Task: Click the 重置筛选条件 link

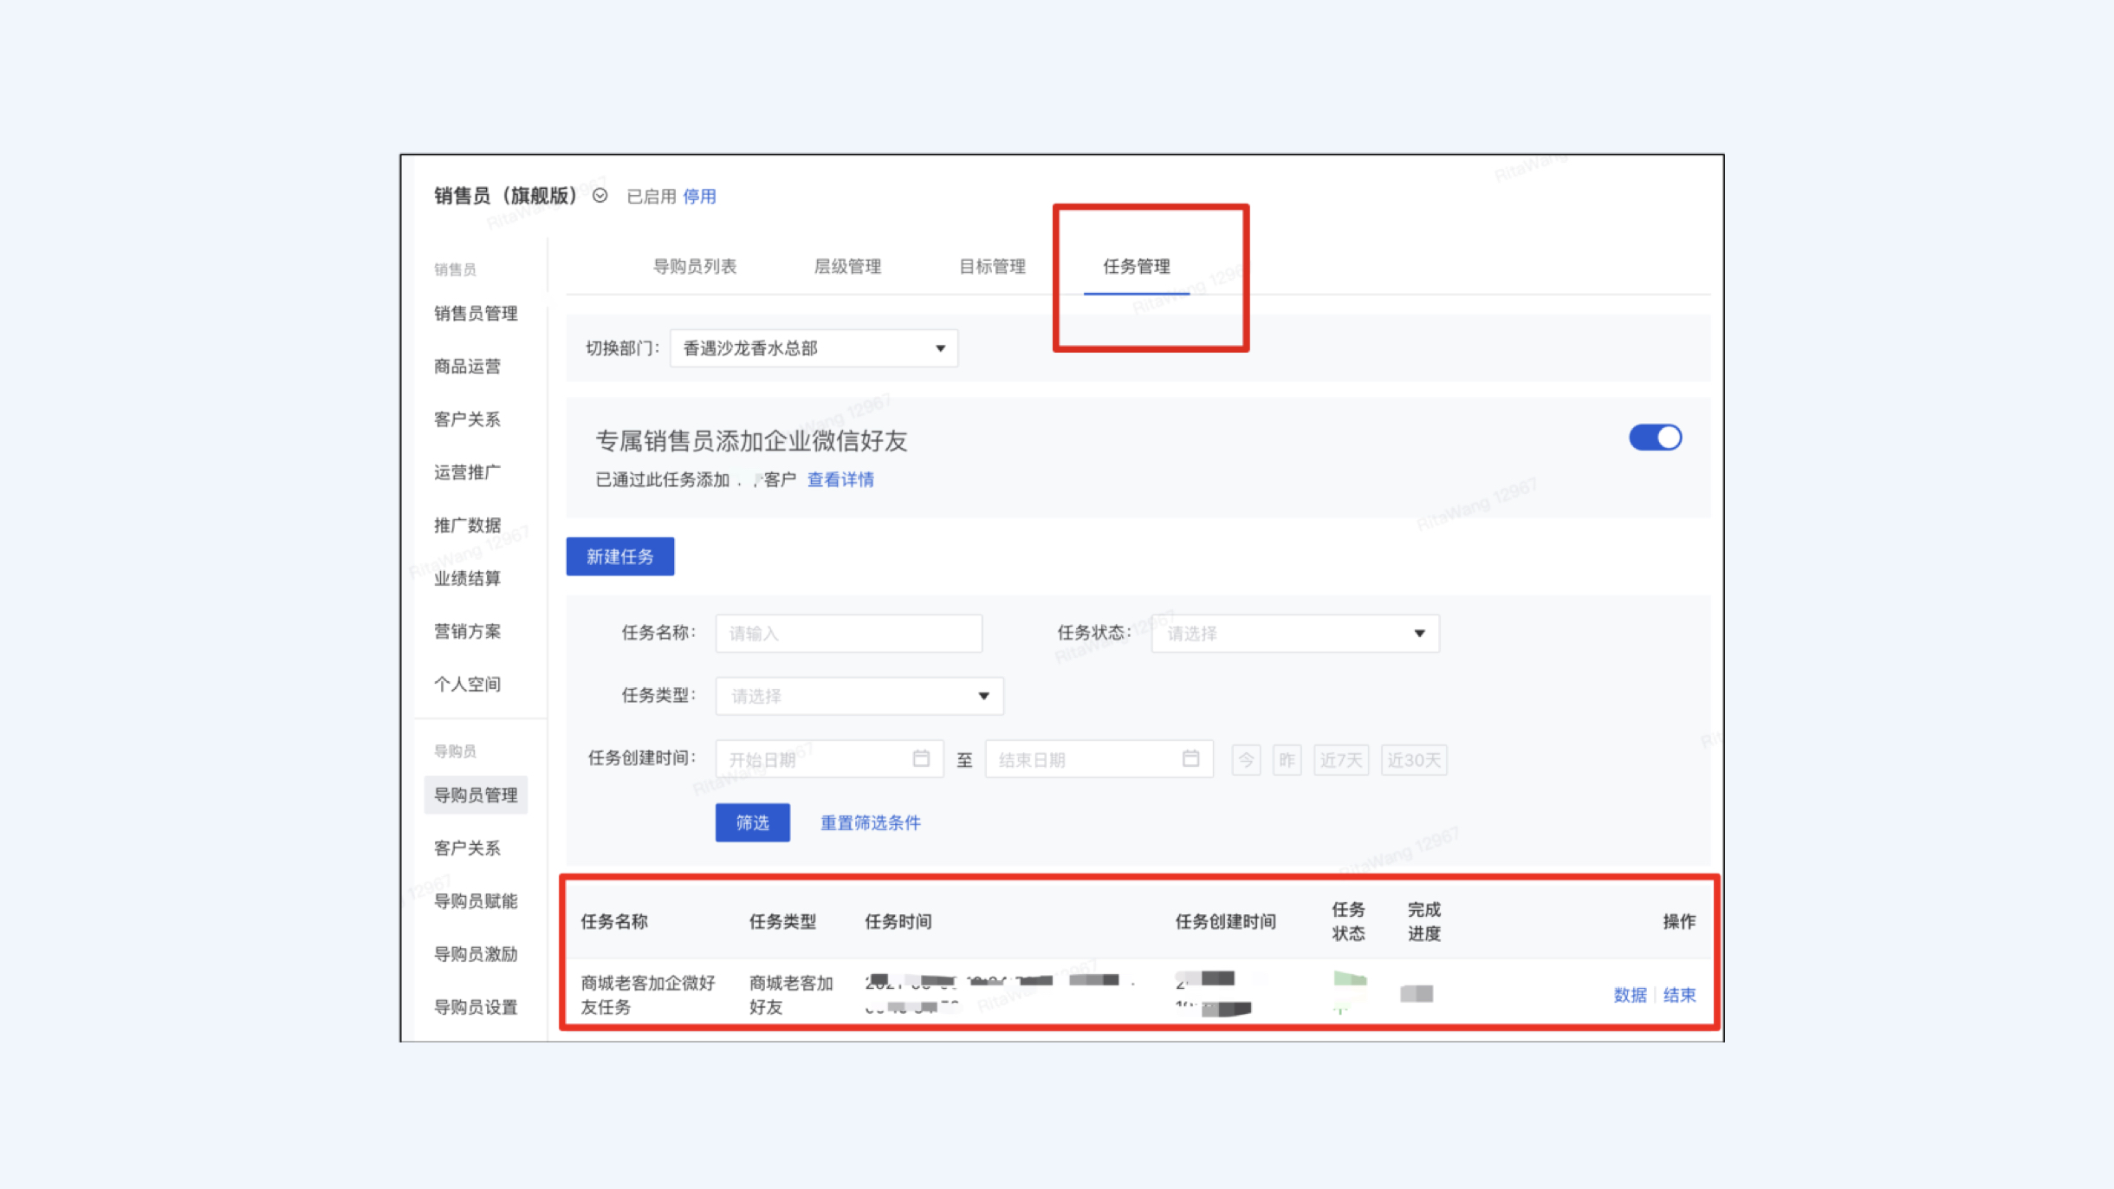Action: coord(870,823)
